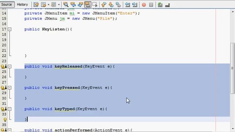Click Shift Line Right icon
Viewport: 235px width, 132px height.
coord(135,5)
